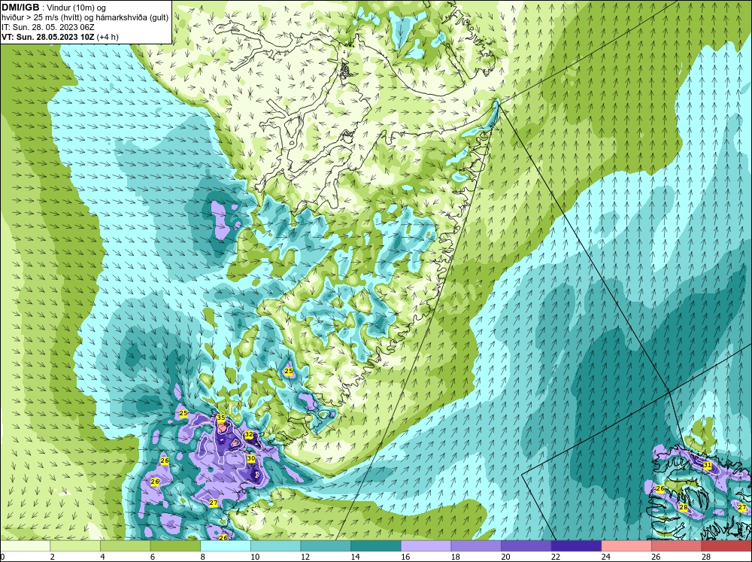The height and width of the screenshot is (562, 752).
Task: Click the '0' tick on the legend scale
Action: pyautogui.click(x=2, y=557)
